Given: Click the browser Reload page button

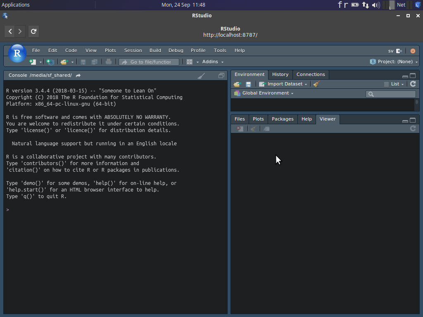Looking at the screenshot, I should pyautogui.click(x=33, y=31).
